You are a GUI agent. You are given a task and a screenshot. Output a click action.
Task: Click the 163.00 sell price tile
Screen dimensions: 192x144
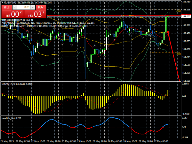pyautogui.click(x=12, y=14)
